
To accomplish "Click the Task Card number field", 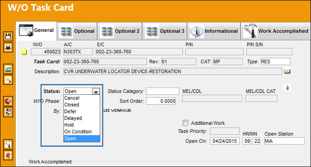I will (x=105, y=62).
